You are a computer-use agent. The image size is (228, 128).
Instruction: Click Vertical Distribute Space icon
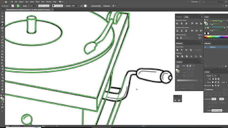pyautogui.click(x=177, y=38)
